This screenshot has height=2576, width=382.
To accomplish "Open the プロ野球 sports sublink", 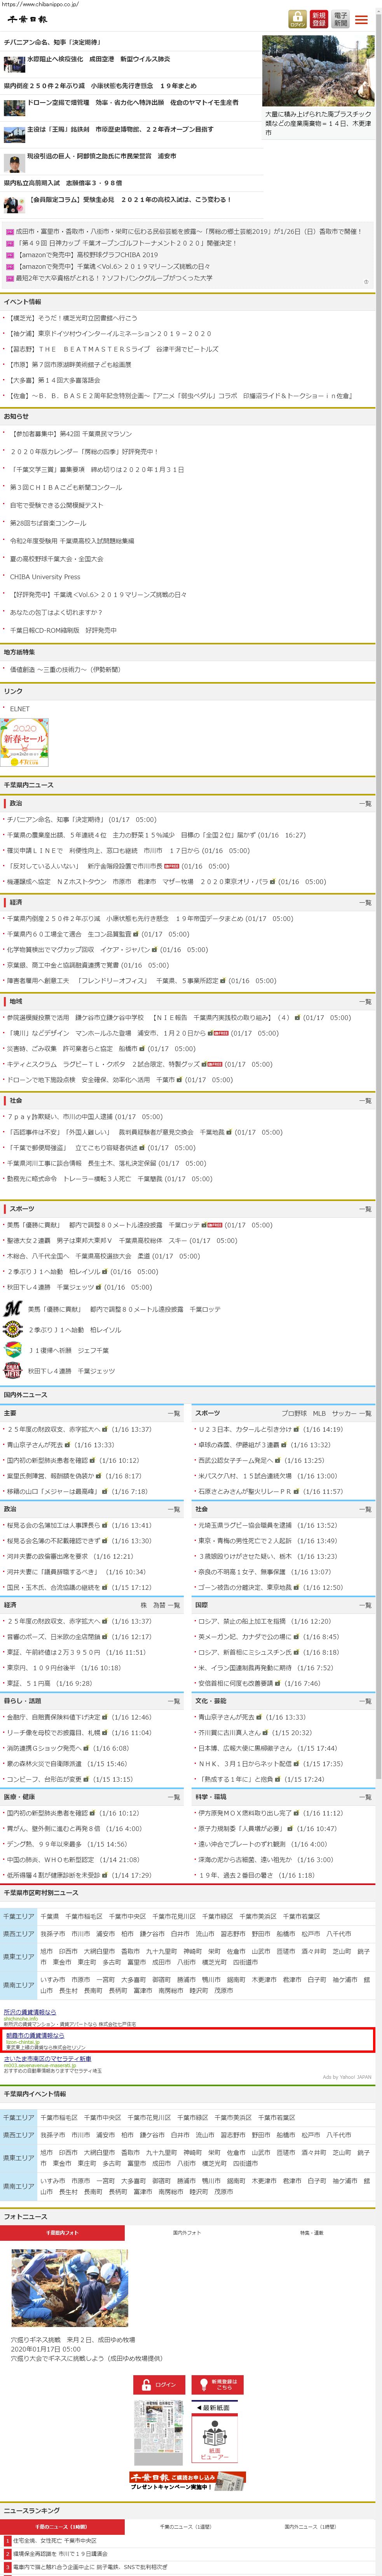I will tap(294, 1413).
